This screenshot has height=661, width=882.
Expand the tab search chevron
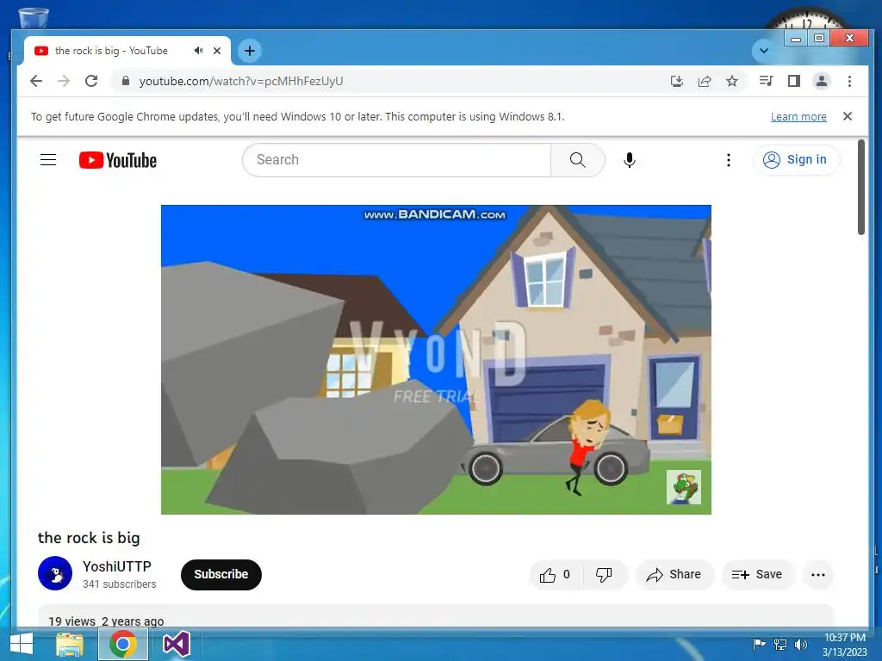click(763, 51)
